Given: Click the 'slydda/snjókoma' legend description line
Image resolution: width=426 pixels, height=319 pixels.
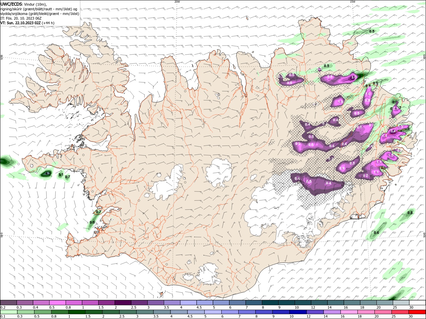Looking at the screenshot, I should [40, 14].
